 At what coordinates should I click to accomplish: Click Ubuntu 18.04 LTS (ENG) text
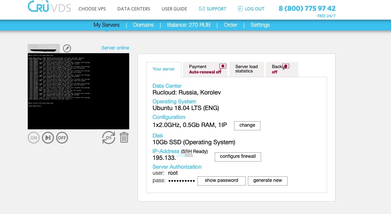pyautogui.click(x=186, y=108)
